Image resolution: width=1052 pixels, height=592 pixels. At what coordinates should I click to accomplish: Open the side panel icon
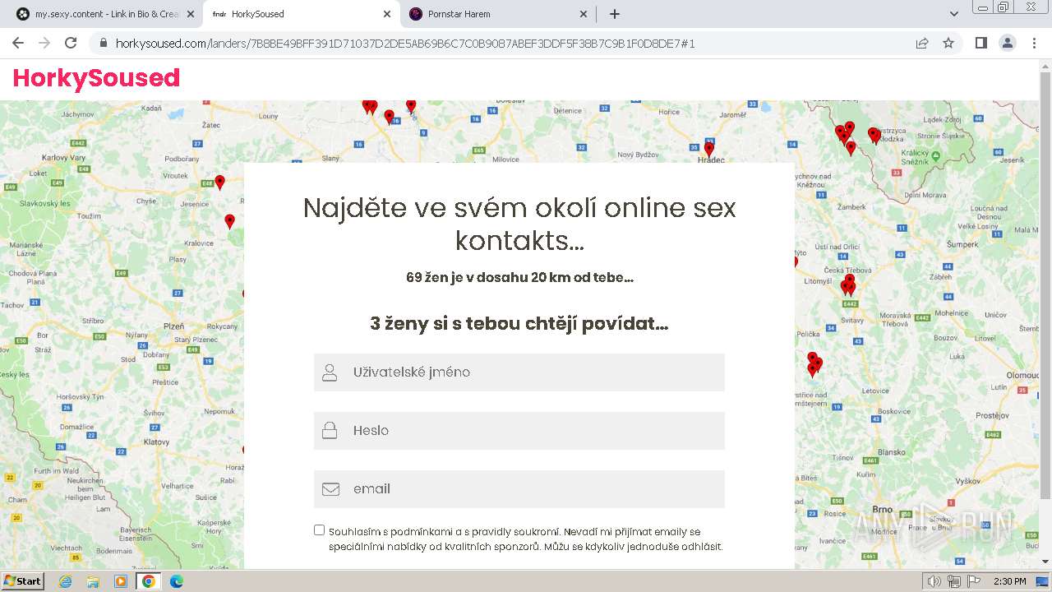pos(980,44)
